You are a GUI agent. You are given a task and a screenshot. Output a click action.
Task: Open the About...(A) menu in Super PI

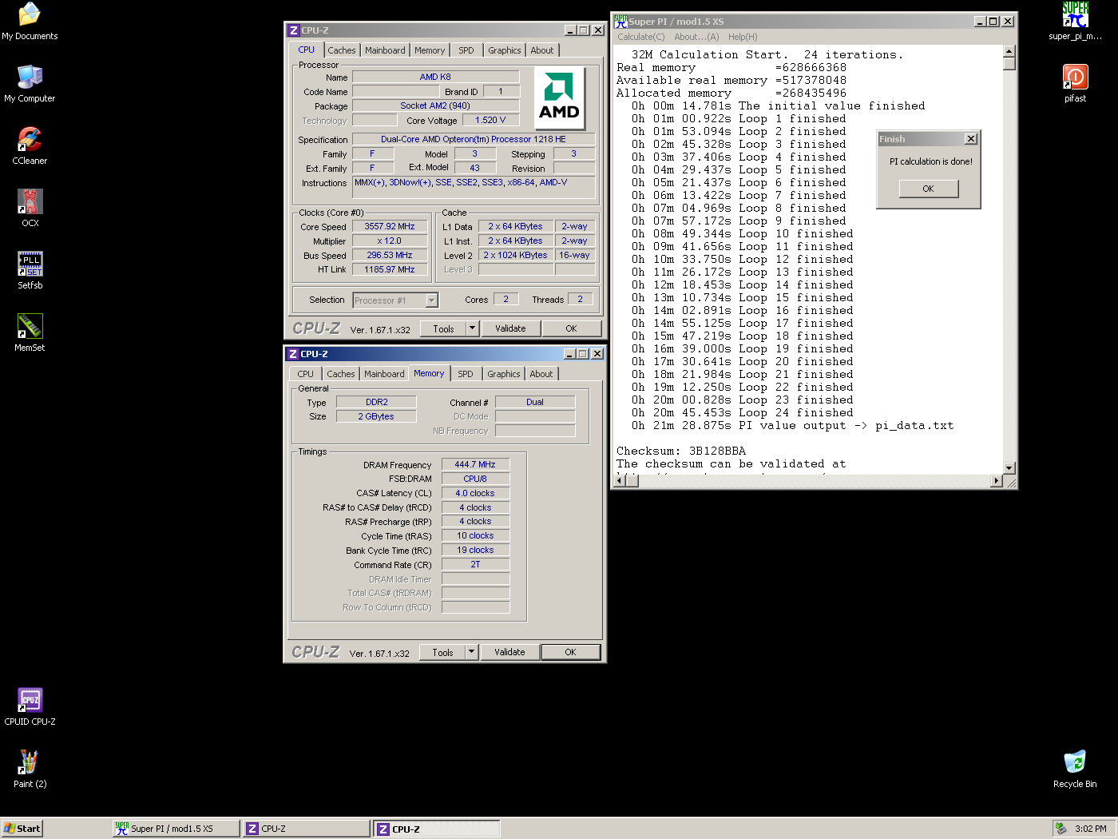click(696, 37)
